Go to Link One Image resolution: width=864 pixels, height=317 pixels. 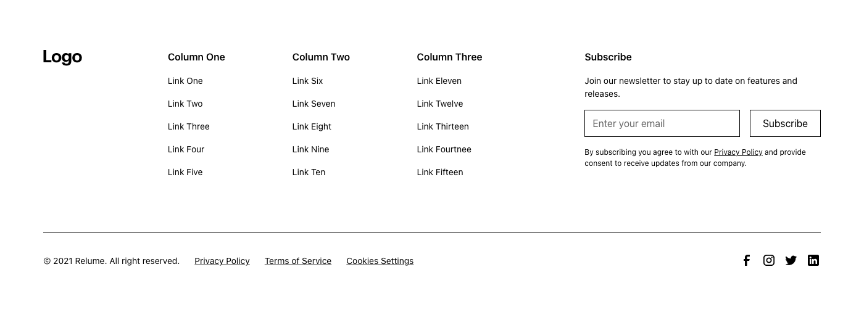185,81
